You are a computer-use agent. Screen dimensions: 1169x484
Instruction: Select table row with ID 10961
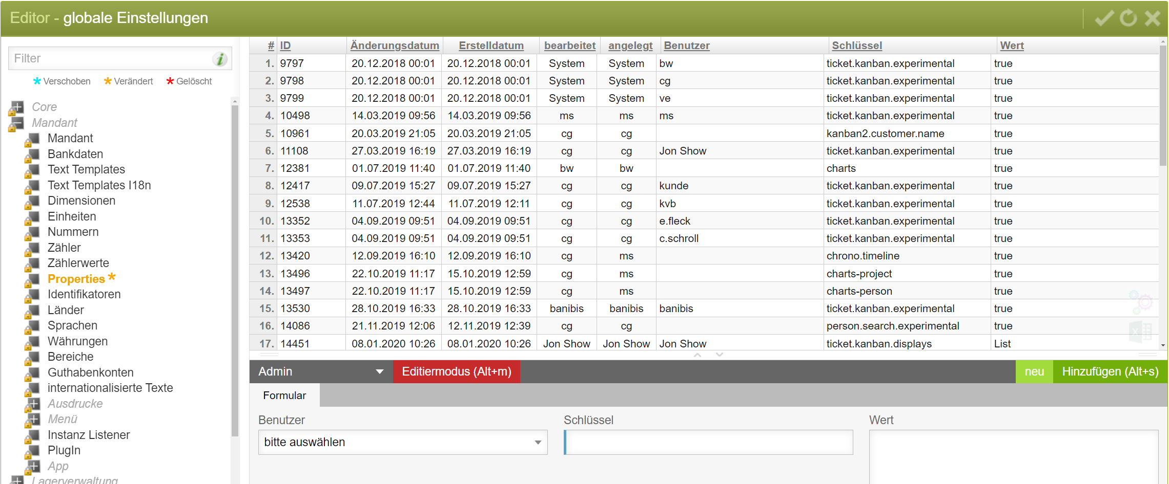(x=704, y=134)
